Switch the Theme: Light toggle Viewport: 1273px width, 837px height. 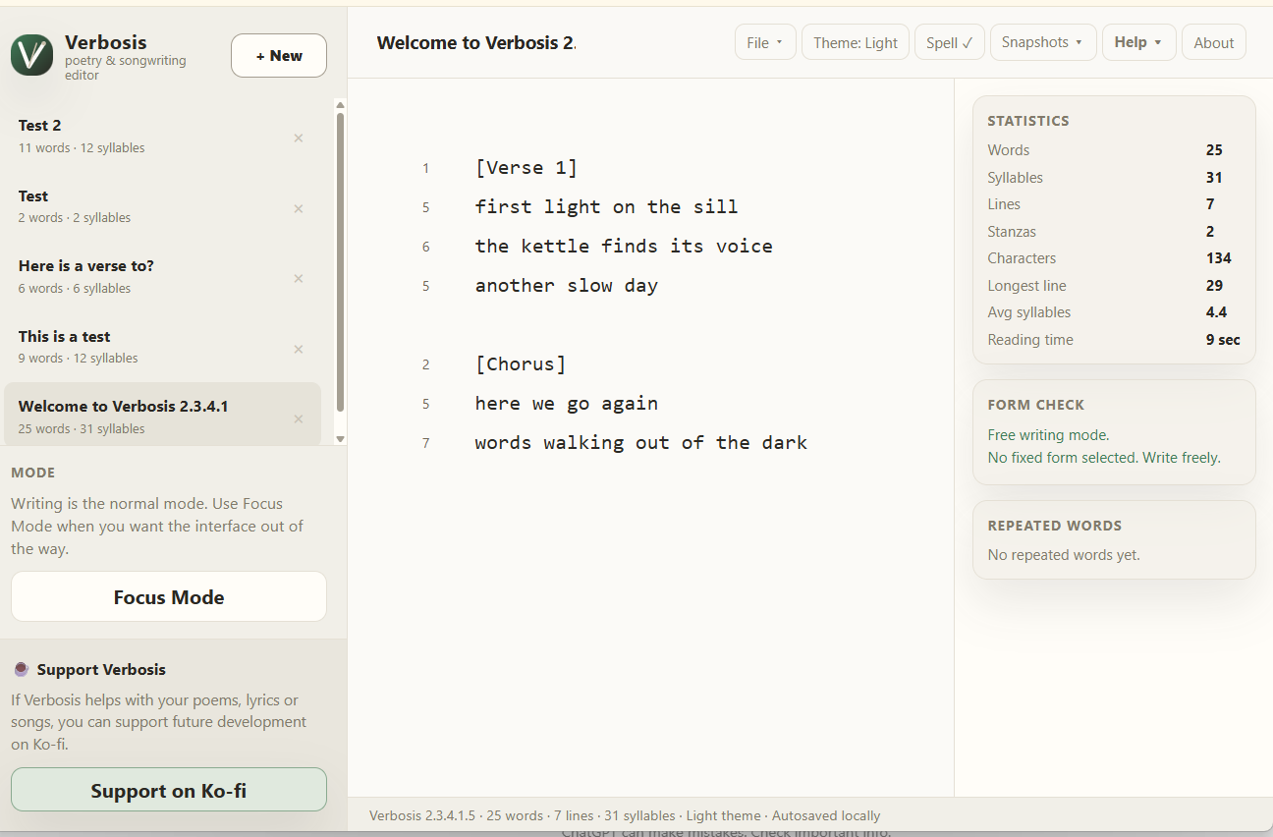[856, 42]
